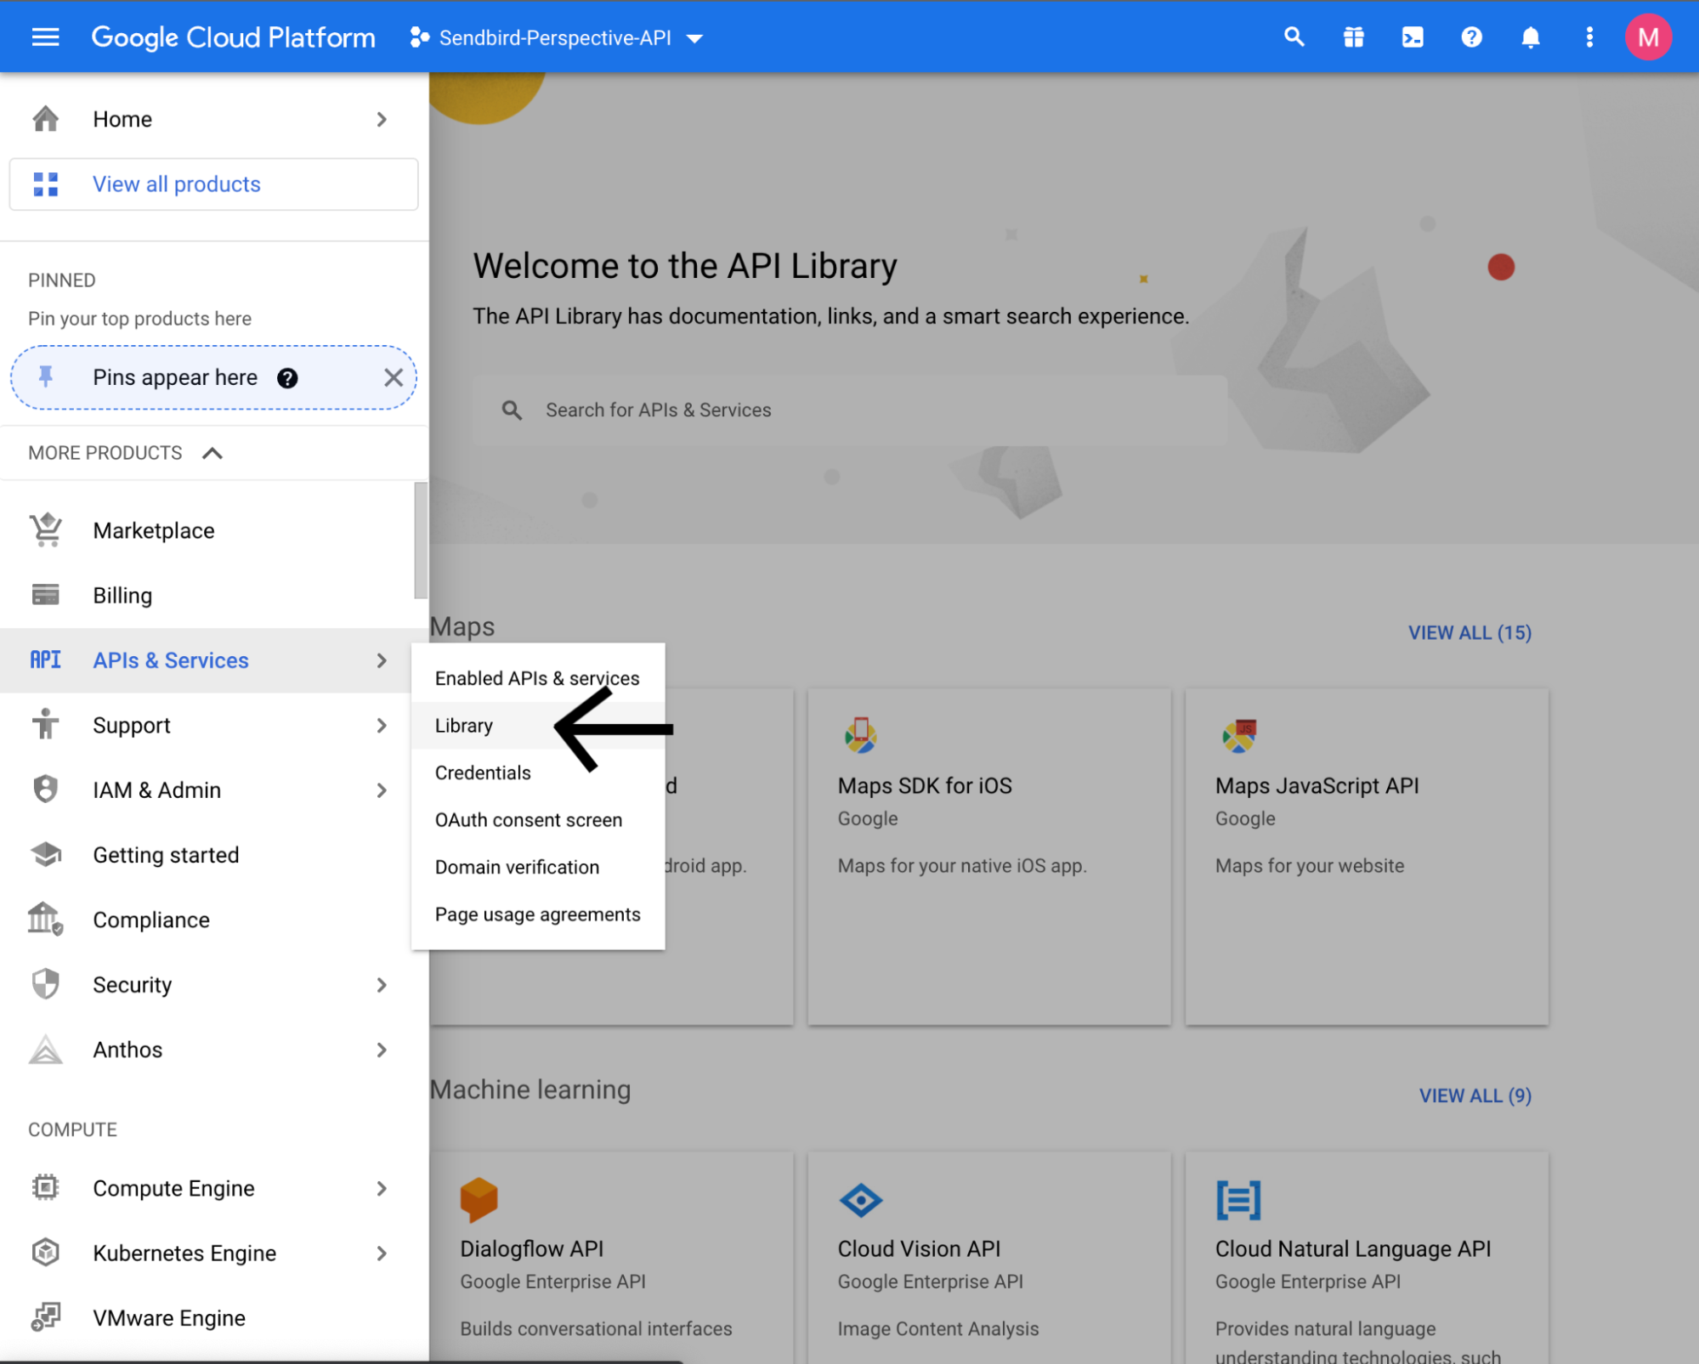Open Maps SDK for iOS card title
Image resolution: width=1699 pixels, height=1364 pixels.
click(925, 786)
